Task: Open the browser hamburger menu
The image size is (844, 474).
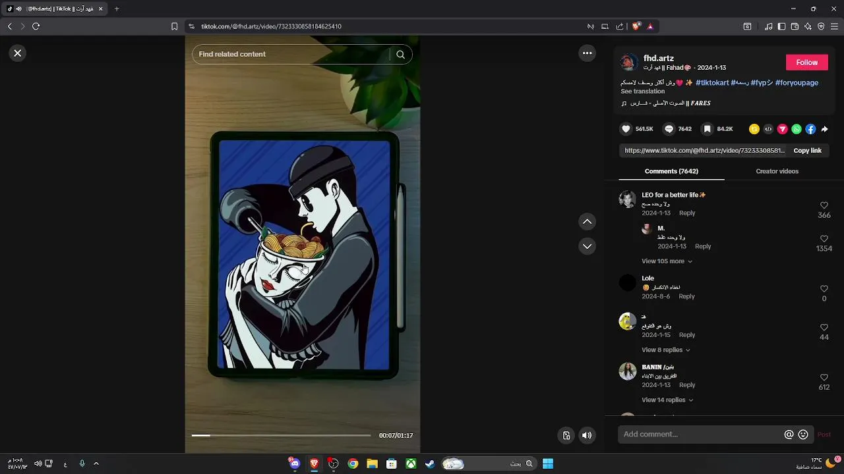Action: click(x=834, y=26)
